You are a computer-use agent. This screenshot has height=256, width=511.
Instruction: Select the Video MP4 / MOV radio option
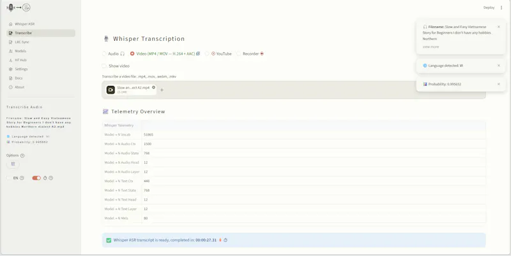(x=132, y=53)
